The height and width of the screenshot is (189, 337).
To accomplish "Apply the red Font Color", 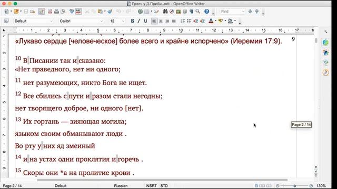I will [211, 21].
